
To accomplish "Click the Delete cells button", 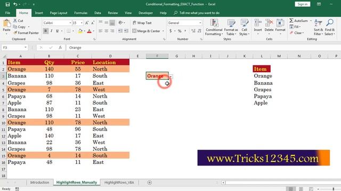I will 269,27.
